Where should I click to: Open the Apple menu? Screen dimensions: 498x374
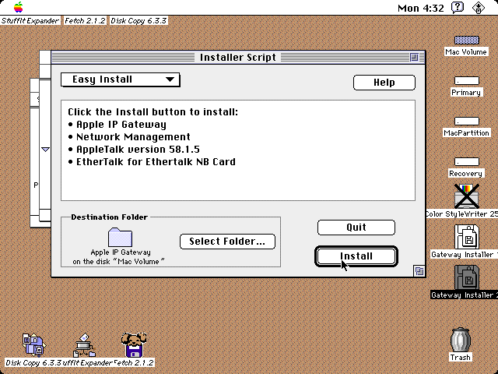(19, 7)
